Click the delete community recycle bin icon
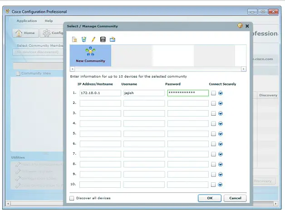 (x=84, y=39)
